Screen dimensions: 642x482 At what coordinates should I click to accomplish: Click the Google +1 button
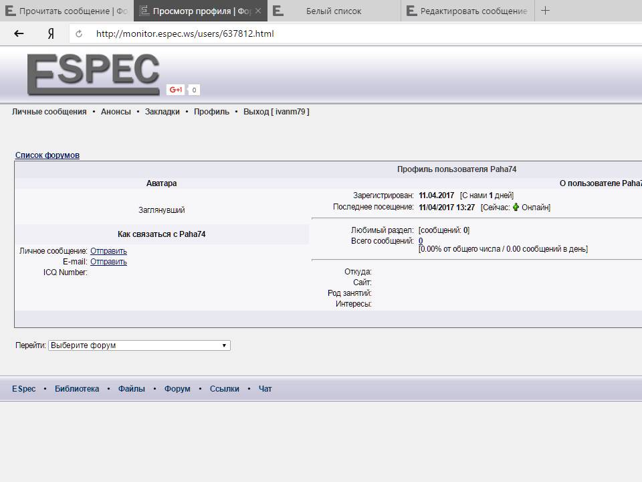[176, 90]
